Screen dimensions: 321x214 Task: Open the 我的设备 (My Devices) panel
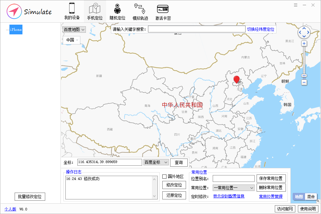point(73,11)
